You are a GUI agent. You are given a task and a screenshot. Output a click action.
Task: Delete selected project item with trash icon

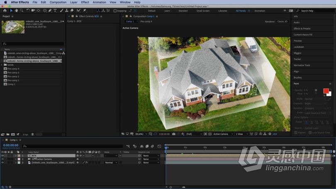pyautogui.click(x=33, y=135)
